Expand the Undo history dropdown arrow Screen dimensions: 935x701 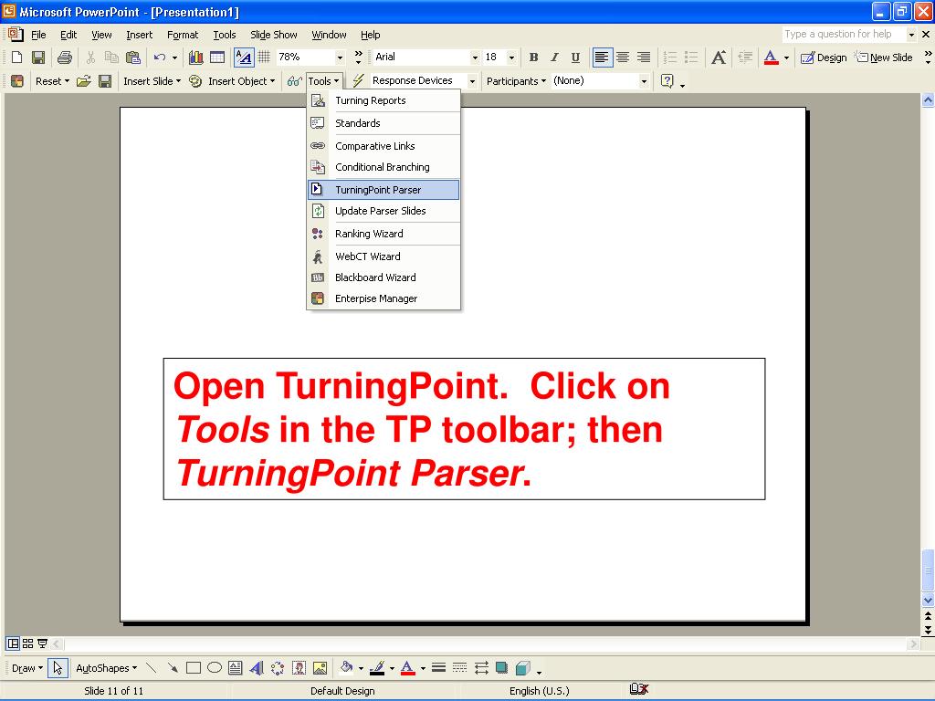[174, 58]
